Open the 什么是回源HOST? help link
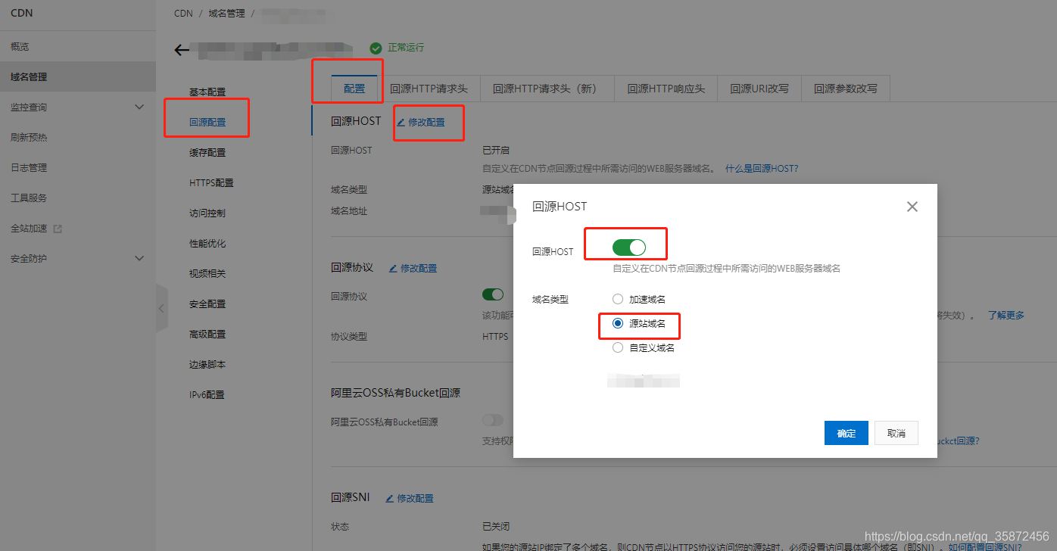 [762, 168]
